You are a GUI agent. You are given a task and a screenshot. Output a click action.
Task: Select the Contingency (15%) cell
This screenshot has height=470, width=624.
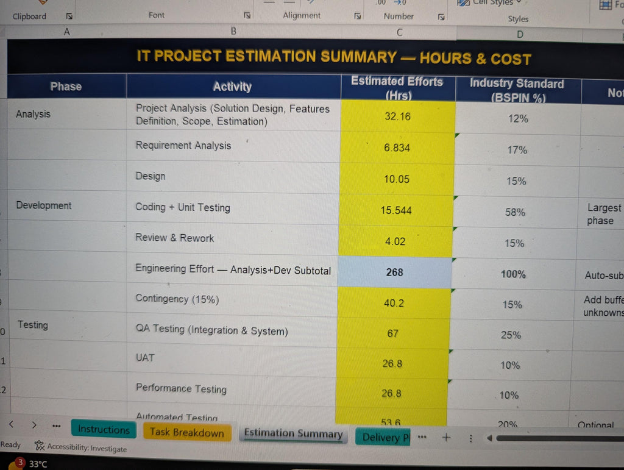(232, 299)
